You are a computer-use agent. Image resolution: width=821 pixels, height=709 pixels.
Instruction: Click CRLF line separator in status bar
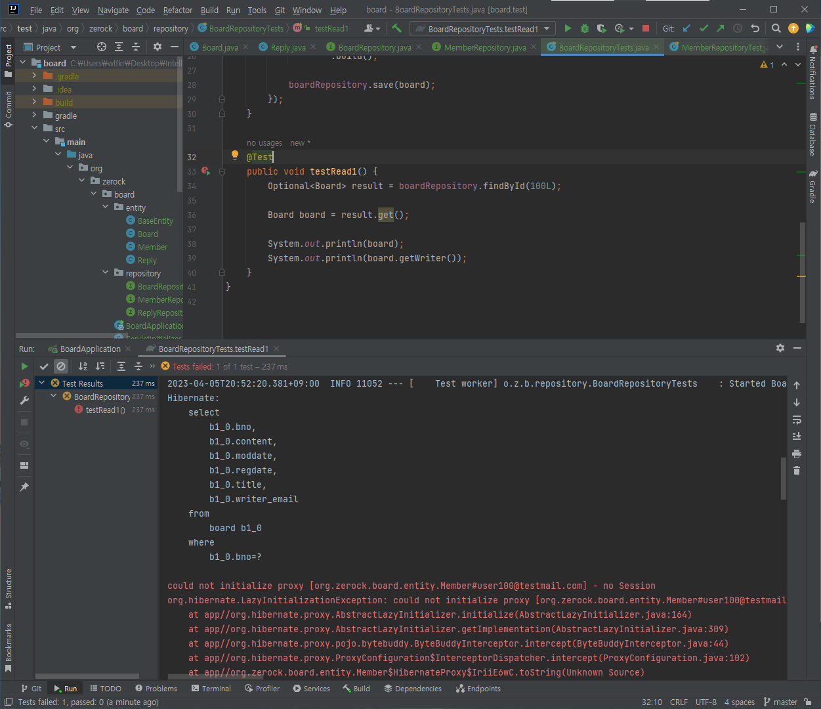[x=679, y=702]
